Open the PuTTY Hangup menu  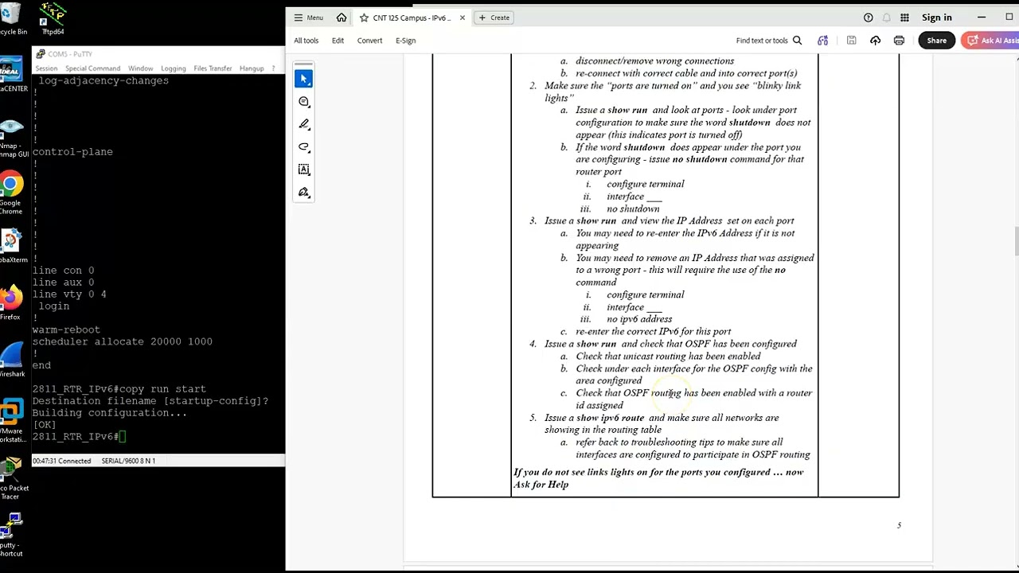click(x=252, y=68)
